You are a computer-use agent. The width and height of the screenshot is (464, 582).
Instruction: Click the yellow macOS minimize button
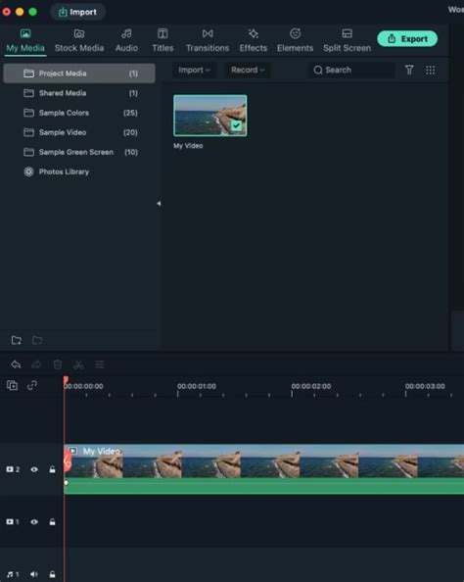click(x=20, y=12)
